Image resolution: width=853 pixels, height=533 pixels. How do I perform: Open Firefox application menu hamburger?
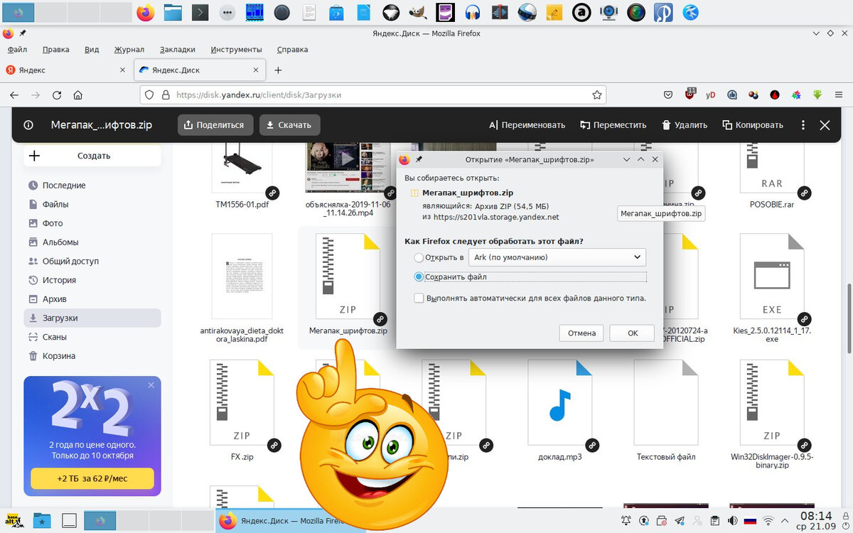pos(839,95)
